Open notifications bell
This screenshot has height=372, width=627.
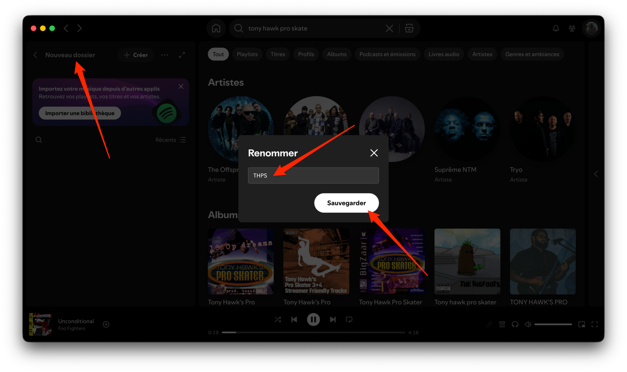(556, 28)
